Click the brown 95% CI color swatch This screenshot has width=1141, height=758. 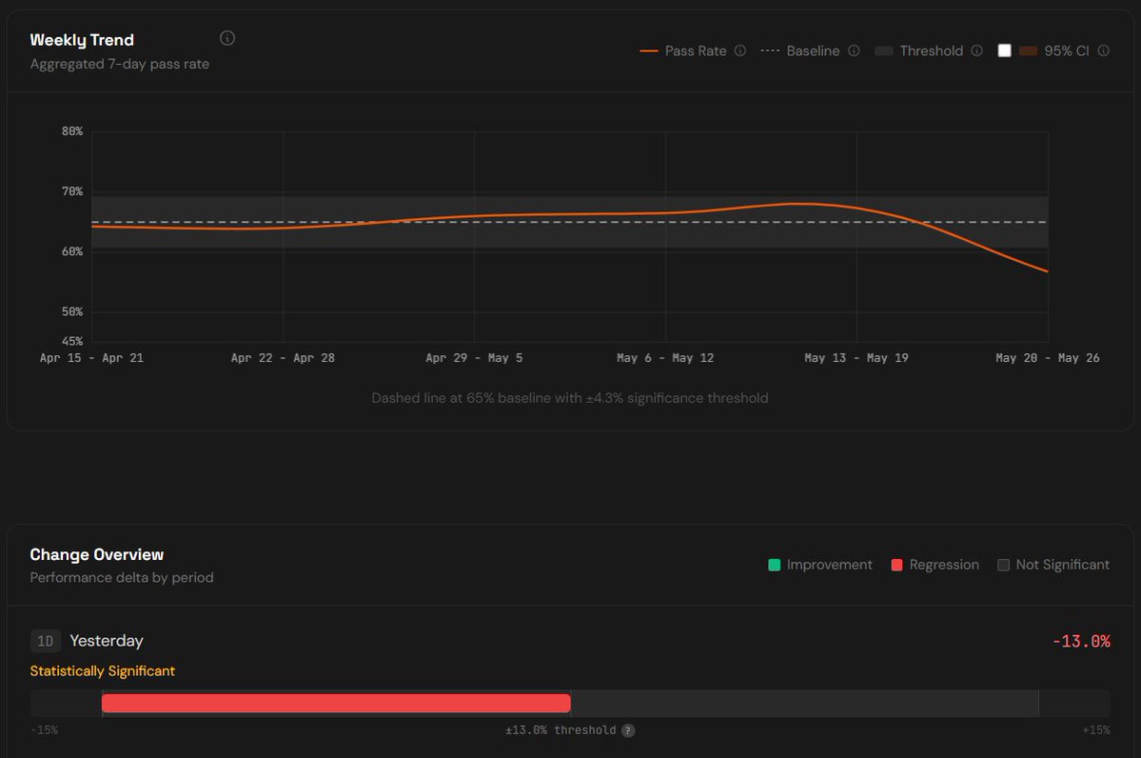1028,51
